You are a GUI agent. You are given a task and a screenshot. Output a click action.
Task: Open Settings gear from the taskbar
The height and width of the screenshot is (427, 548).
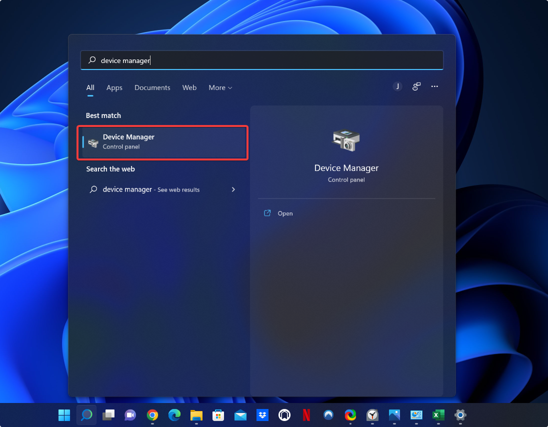click(460, 415)
